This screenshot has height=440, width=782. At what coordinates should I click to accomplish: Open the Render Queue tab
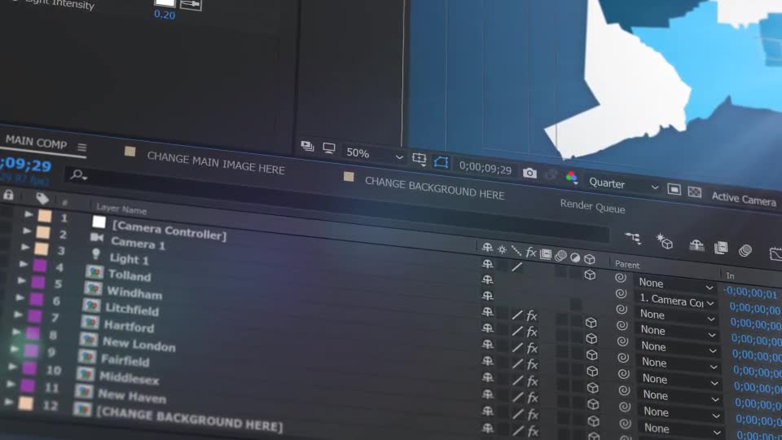pyautogui.click(x=592, y=206)
